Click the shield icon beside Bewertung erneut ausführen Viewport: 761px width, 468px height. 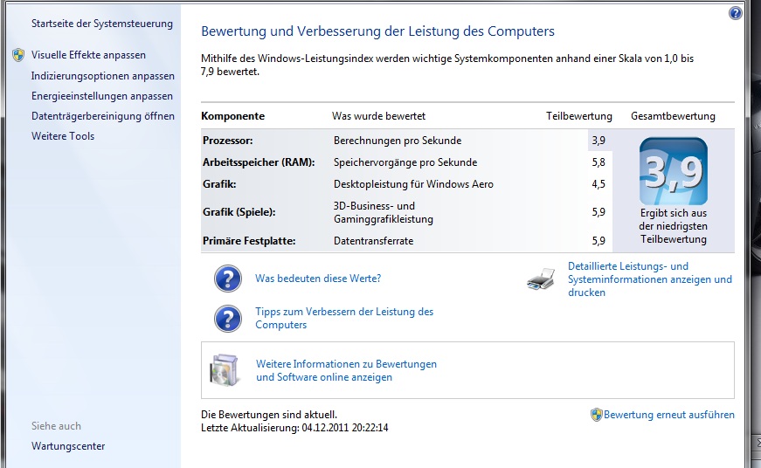[x=597, y=415]
